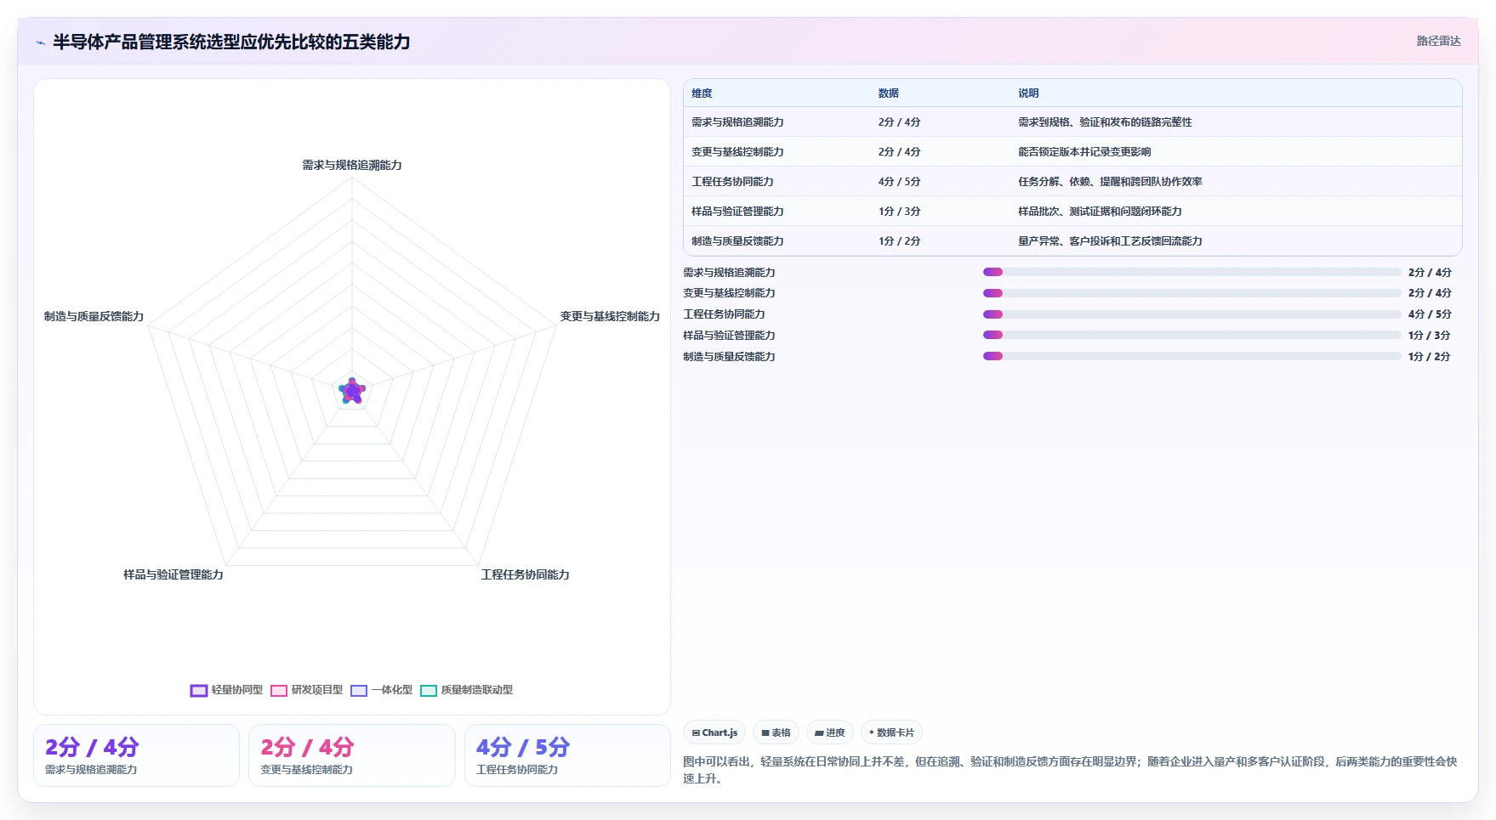Click progress bar for 需求与规格追溯能力
Screen dimensions: 1496x820
pyautogui.click(x=1192, y=272)
